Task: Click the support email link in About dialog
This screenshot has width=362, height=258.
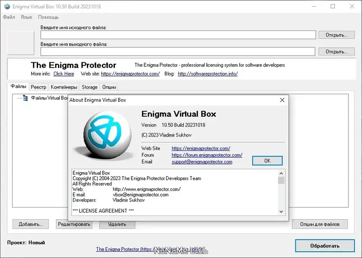Action: (x=202, y=162)
